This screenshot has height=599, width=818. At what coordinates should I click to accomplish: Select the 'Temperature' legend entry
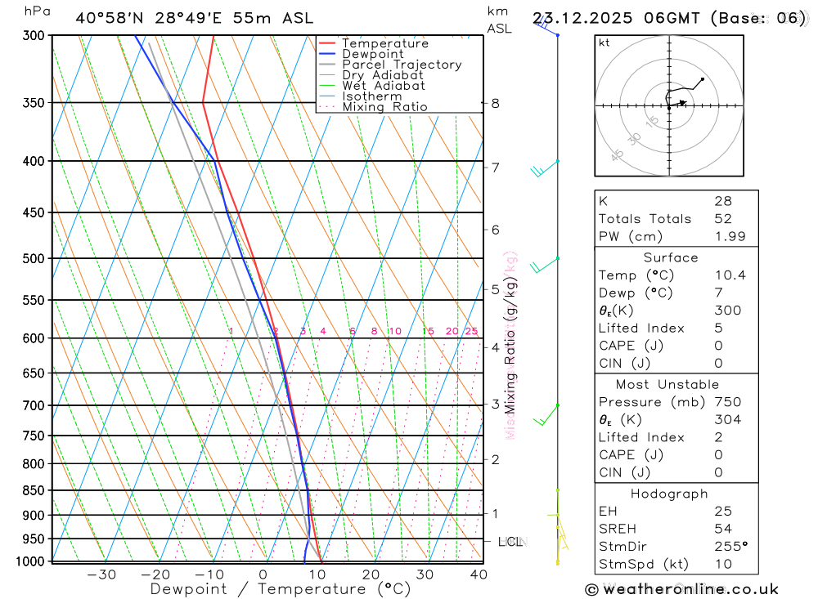385,43
